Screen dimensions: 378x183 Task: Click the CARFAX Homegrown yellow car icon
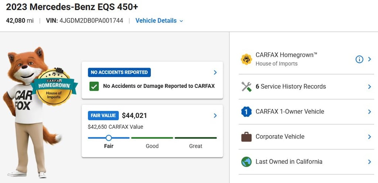tap(246, 59)
